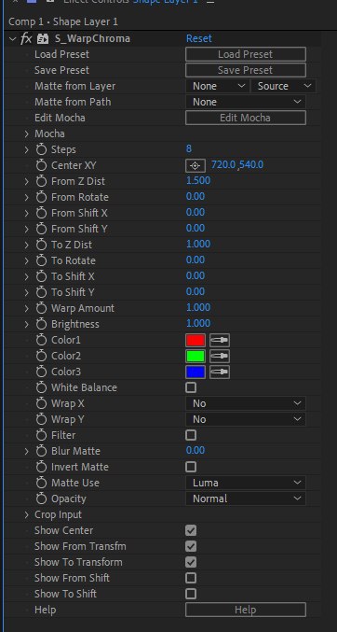This screenshot has width=337, height=632.
Task: Check the Show To Shift checkbox
Action: coord(191,594)
